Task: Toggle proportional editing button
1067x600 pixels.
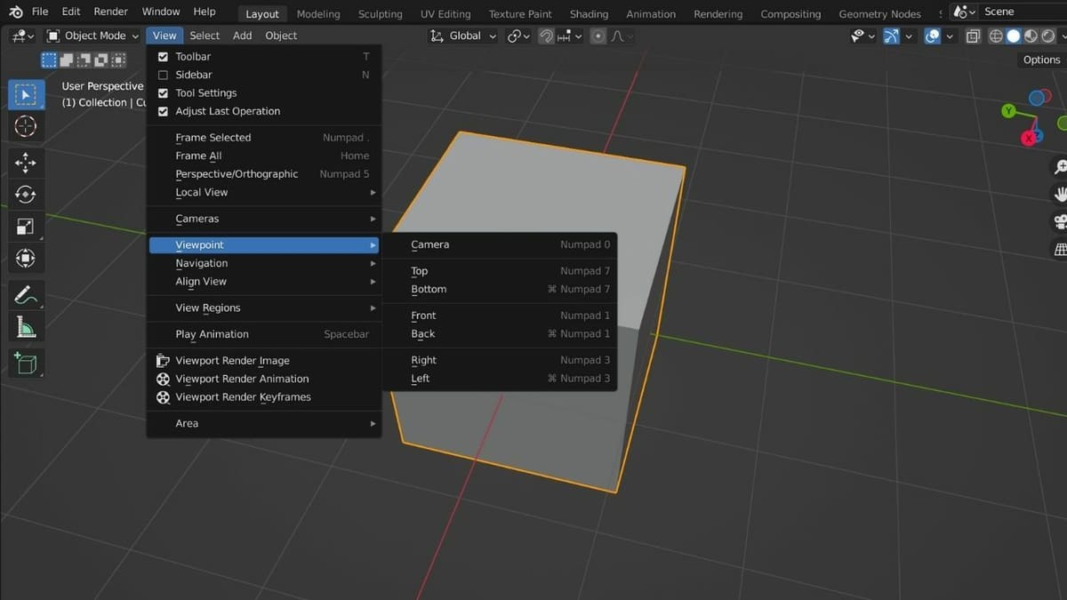Action: pos(598,36)
